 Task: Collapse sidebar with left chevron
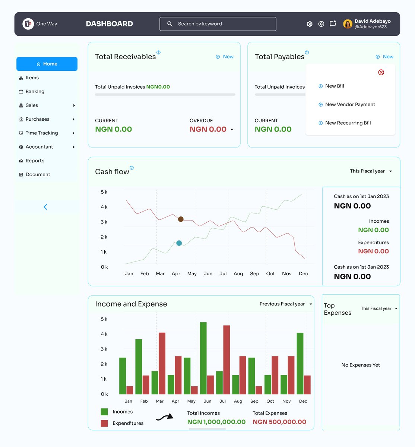pyautogui.click(x=45, y=207)
